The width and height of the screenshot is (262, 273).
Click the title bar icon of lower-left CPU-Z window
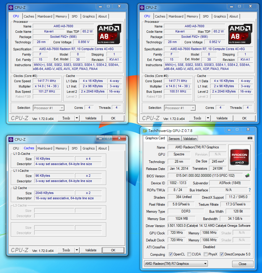coord(11,140)
